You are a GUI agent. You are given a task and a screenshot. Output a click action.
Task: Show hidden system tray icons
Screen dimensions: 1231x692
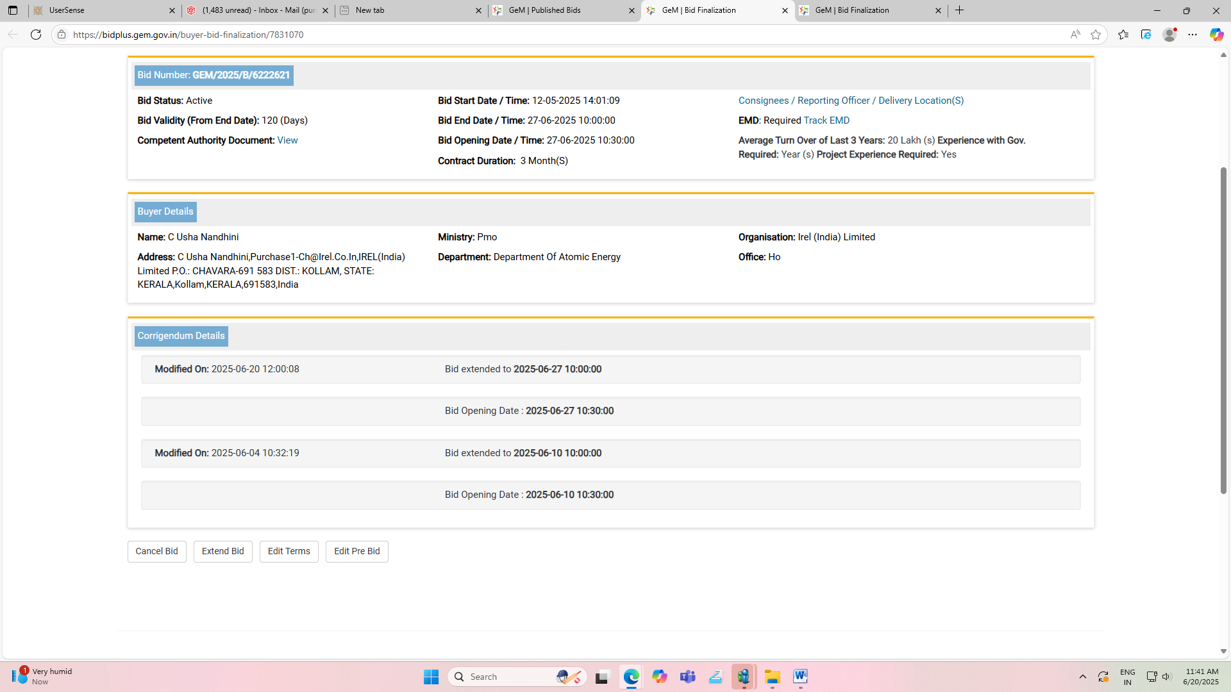[1083, 677]
